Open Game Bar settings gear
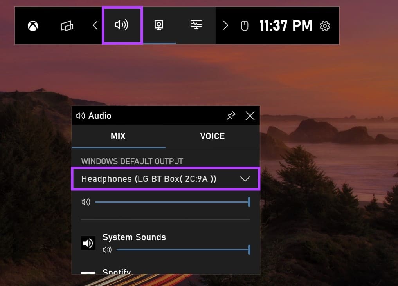Screen dimensions: 398x286 [324, 26]
